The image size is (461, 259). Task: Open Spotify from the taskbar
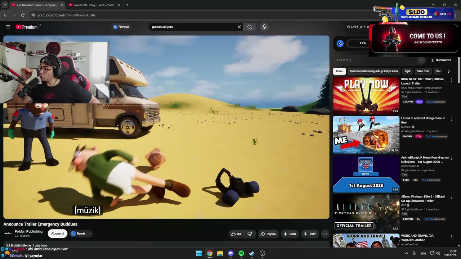pos(241,253)
